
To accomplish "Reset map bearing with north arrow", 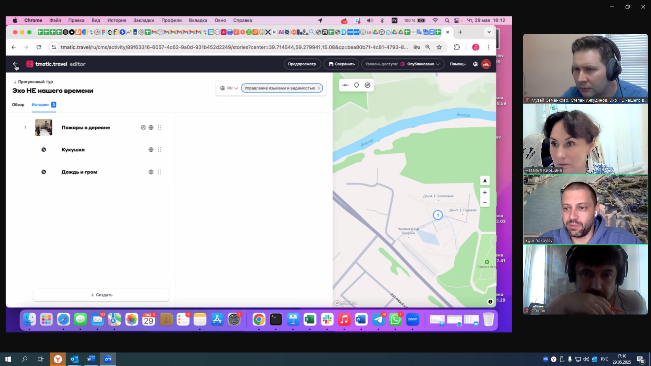I will pos(484,181).
